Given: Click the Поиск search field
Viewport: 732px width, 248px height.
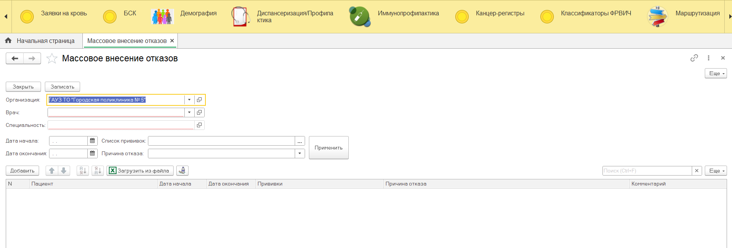Looking at the screenshot, I should pyautogui.click(x=647, y=171).
